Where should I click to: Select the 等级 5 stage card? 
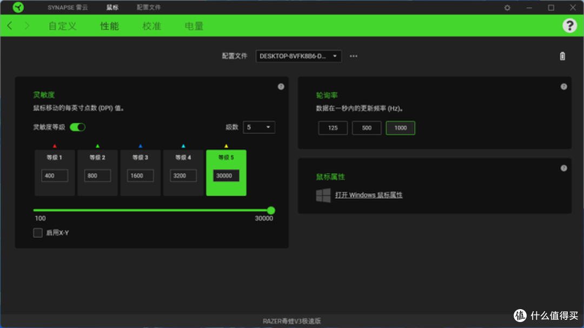tap(226, 173)
